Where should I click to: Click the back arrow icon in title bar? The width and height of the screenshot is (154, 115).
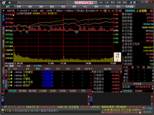(10, 3)
